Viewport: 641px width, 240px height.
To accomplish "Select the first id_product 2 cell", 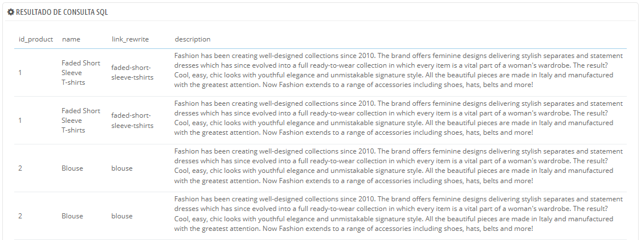I will pos(20,168).
